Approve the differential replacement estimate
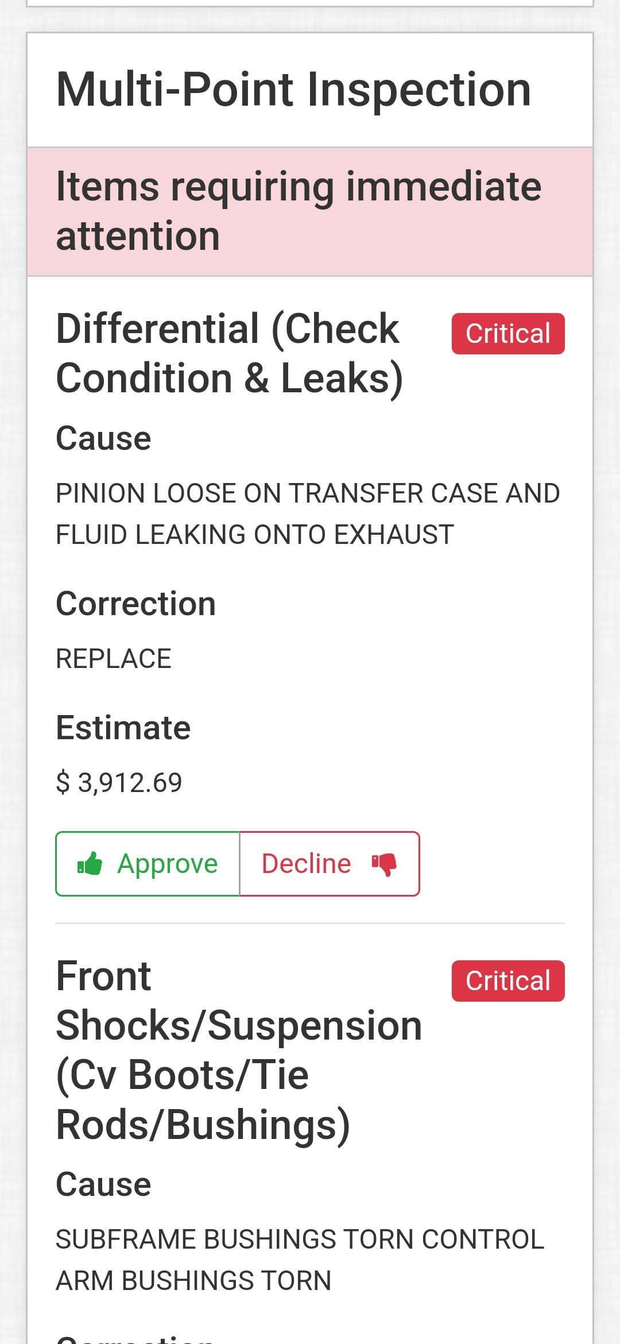 [148, 863]
